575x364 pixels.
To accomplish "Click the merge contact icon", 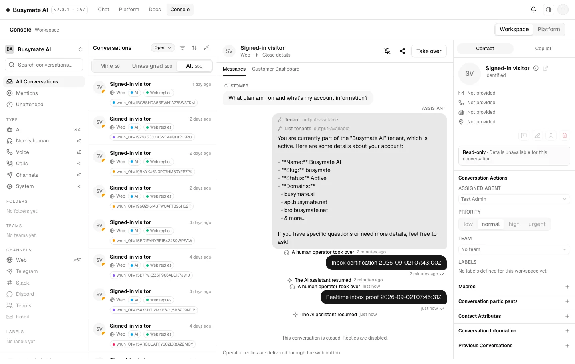I will point(551,135).
